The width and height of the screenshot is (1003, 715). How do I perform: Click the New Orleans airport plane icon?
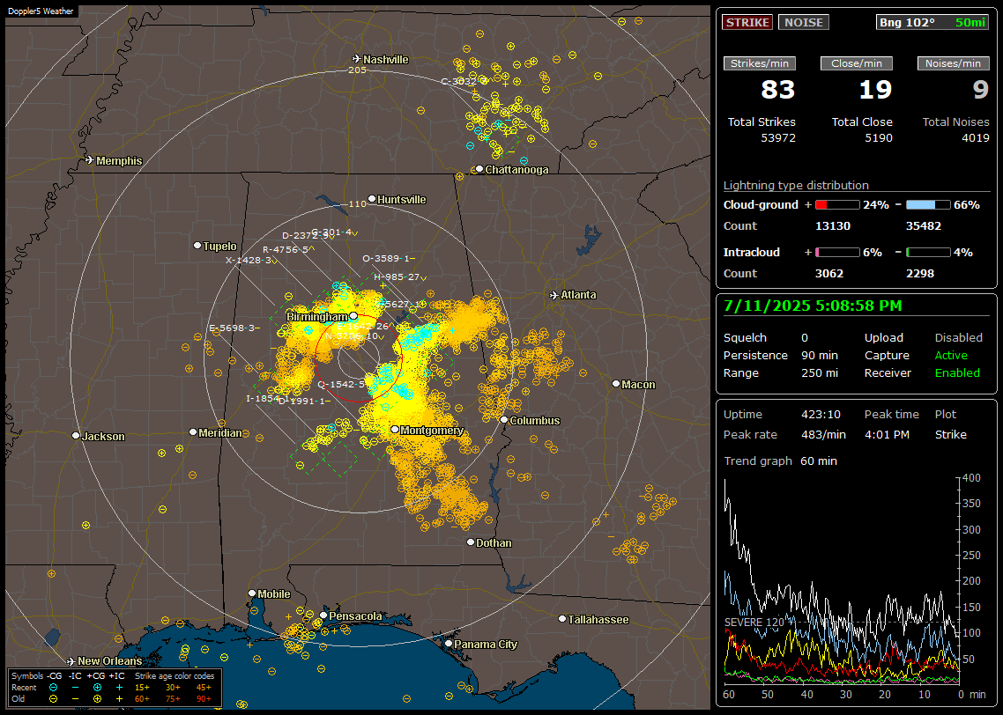71,660
